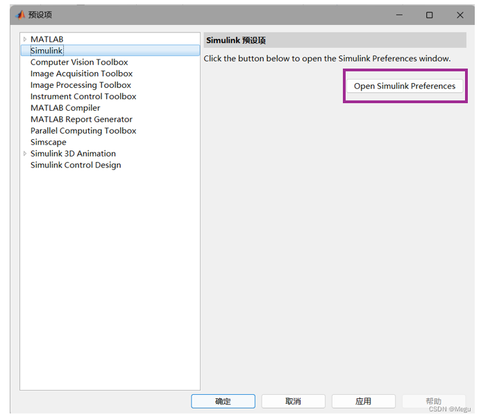Click the MATLAB logo in title bar
Screen dimensions: 481x419
pos(21,15)
